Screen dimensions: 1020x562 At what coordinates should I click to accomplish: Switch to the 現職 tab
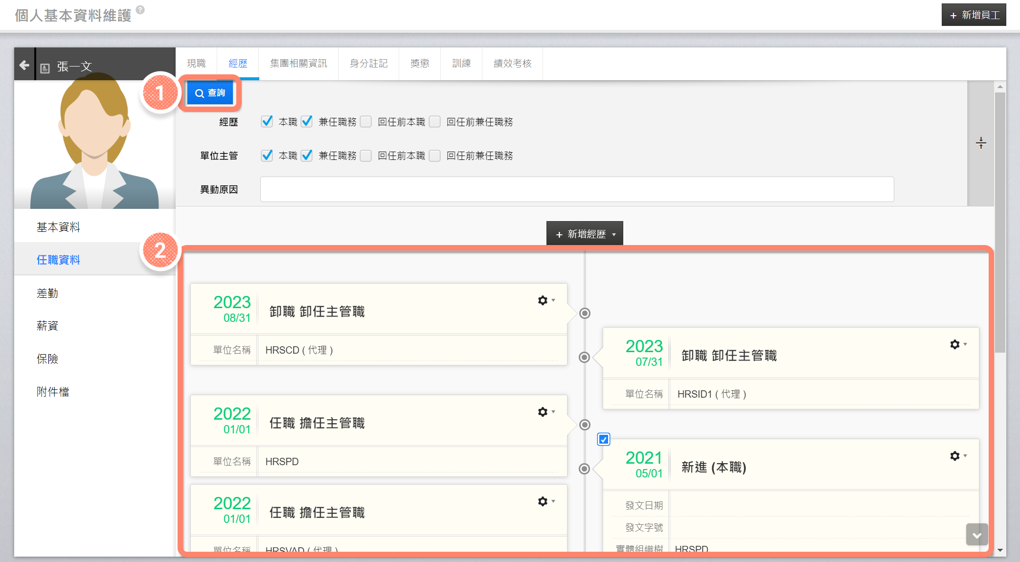pos(196,63)
